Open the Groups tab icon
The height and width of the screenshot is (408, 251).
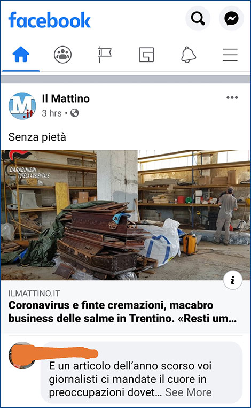coord(62,55)
